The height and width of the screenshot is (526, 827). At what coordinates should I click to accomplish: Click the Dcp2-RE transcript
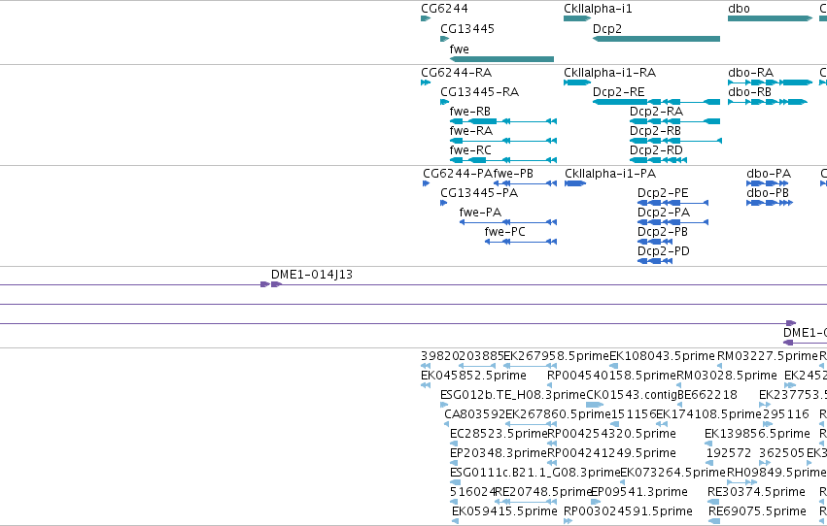[x=656, y=102]
